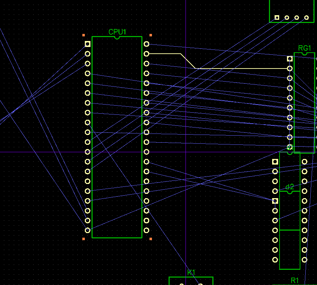This screenshot has height=285, width=317.
Task: Select the RG1 component label
Action: pos(305,48)
